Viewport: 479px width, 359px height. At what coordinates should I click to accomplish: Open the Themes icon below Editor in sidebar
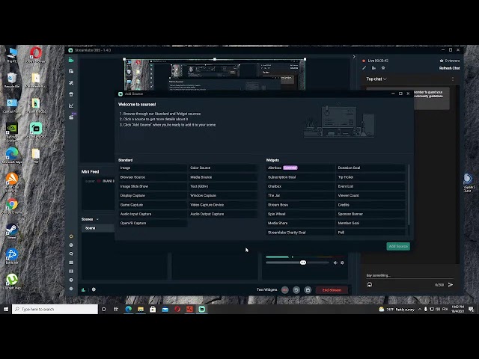71,72
